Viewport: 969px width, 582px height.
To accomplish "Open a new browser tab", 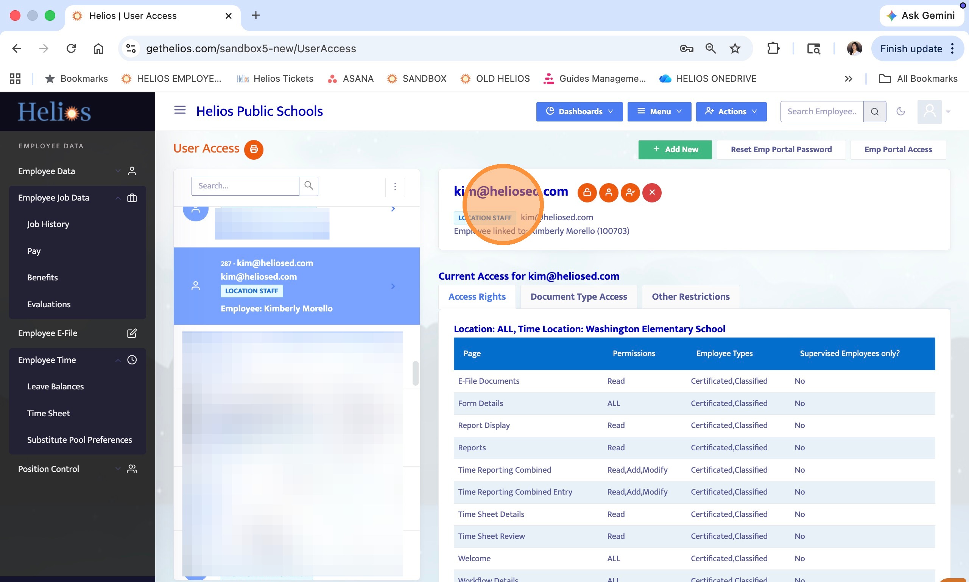I will 256,16.
